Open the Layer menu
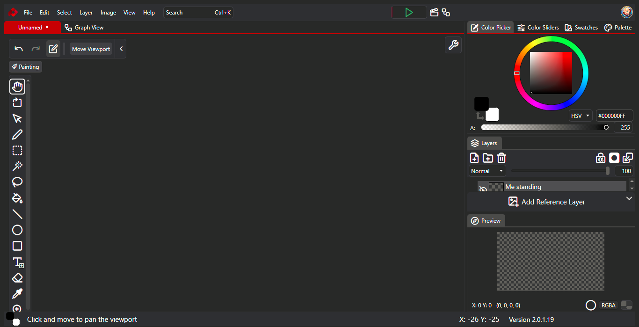This screenshot has height=327, width=639. (x=86, y=13)
